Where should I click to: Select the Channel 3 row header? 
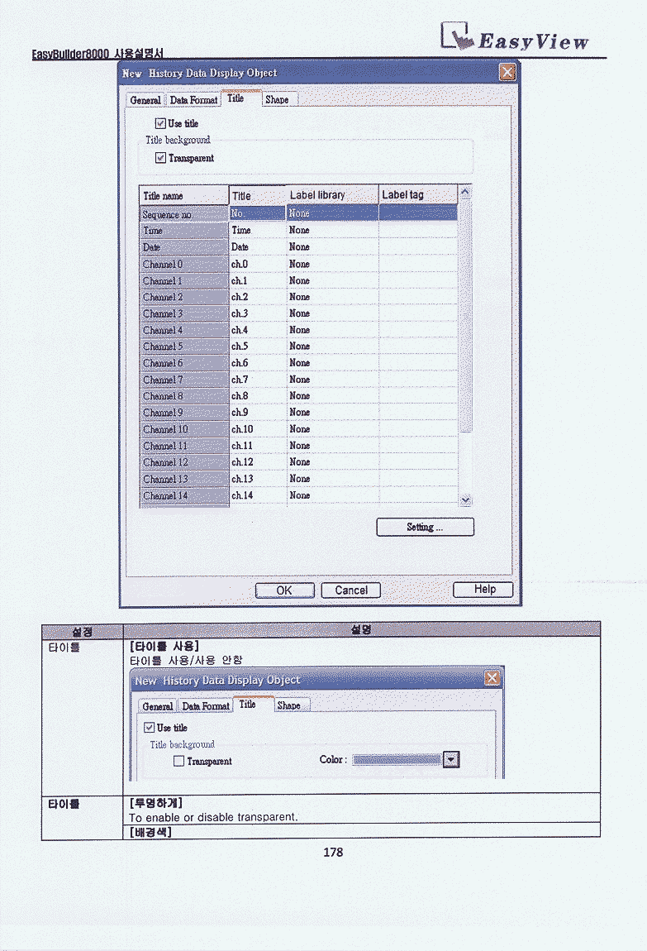click(183, 313)
